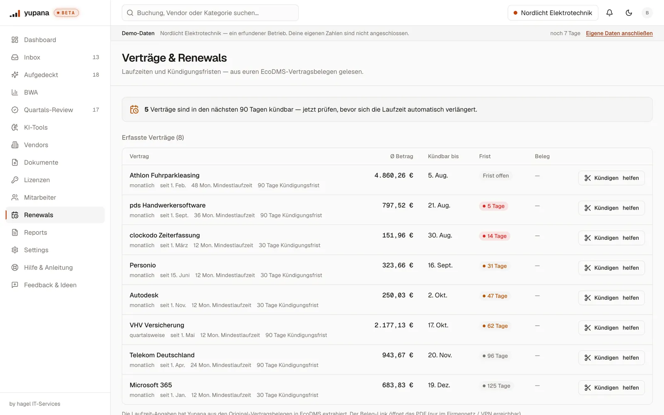The width and height of the screenshot is (664, 415).
Task: Click Kündigen helfen for Autodesk
Action: tap(611, 298)
